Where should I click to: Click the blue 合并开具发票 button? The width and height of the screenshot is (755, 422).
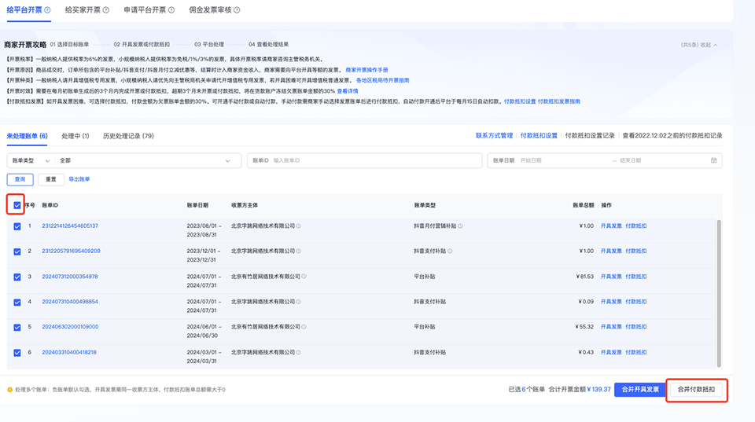(639, 390)
